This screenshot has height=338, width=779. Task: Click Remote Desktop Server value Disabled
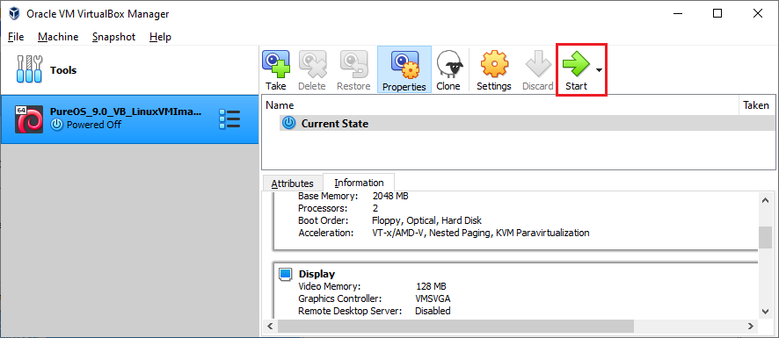point(433,311)
